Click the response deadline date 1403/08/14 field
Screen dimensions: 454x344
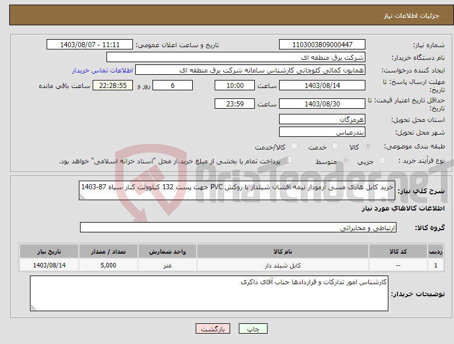tap(322, 85)
